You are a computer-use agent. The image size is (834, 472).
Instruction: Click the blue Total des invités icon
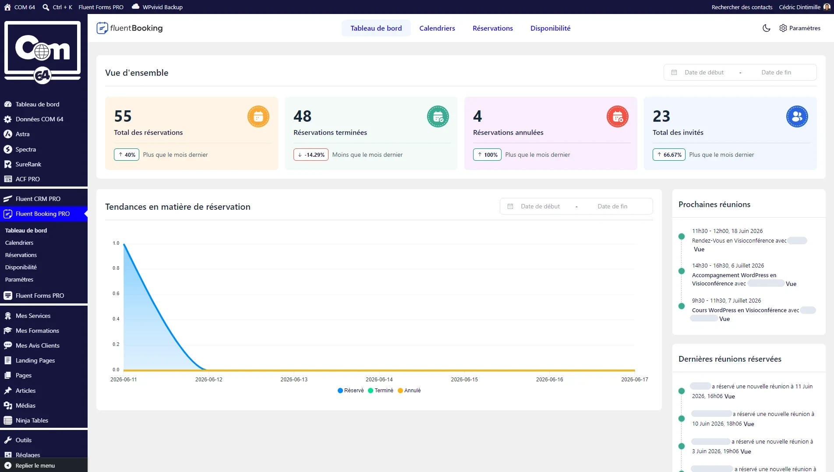click(797, 116)
